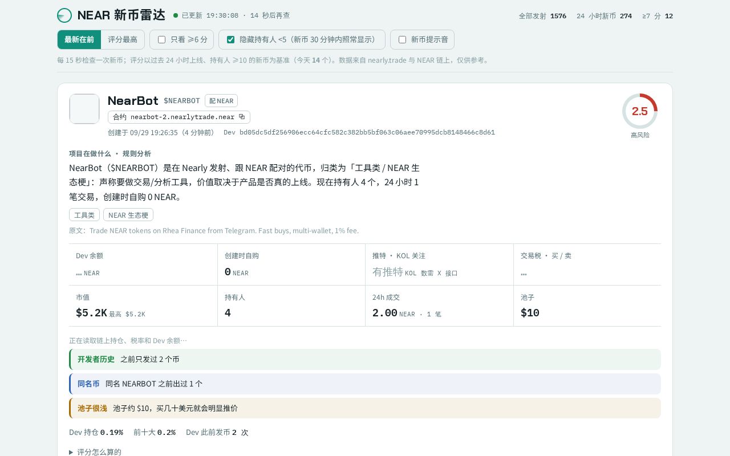Click the 高风险 label under the score
Image resolution: width=730 pixels, height=456 pixels.
tap(640, 135)
